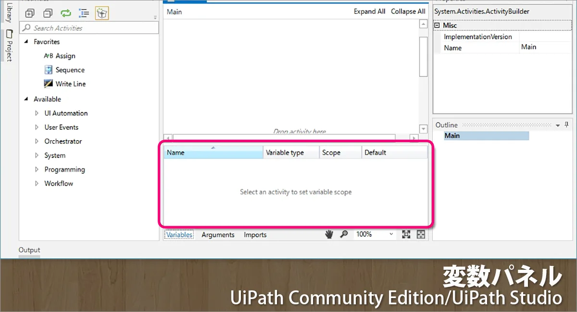This screenshot has width=577, height=312.
Task: Collapse the Favorites tree node
Action: click(x=26, y=42)
